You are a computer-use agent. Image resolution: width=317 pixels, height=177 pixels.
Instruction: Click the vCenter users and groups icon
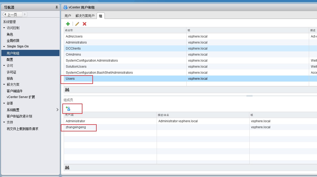click(x=65, y=7)
